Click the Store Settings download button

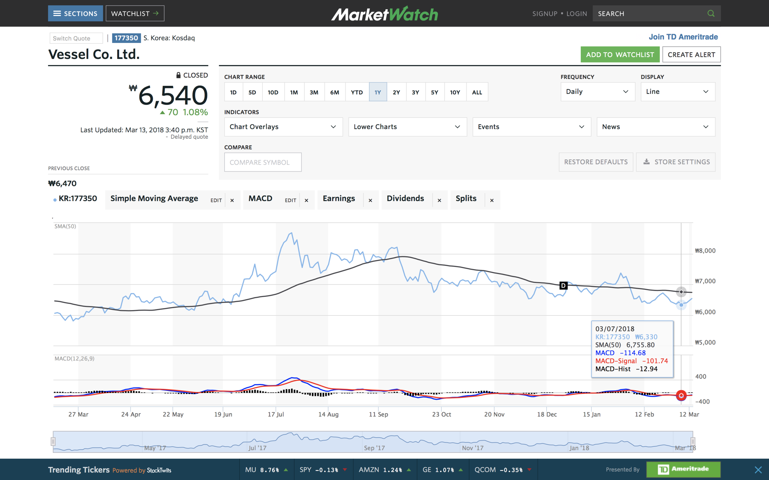(x=675, y=162)
